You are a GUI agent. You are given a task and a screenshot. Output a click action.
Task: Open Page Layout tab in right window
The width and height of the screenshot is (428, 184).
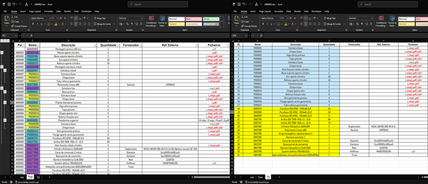265,11
